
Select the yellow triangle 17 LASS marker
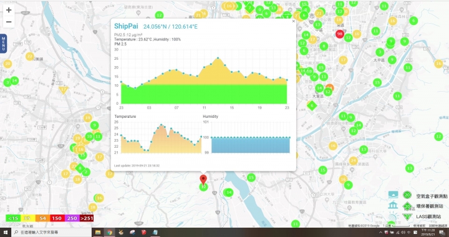tap(64, 90)
